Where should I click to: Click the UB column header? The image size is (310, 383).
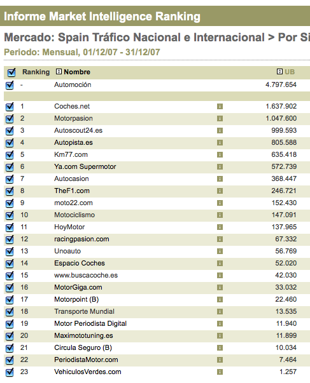coord(290,72)
